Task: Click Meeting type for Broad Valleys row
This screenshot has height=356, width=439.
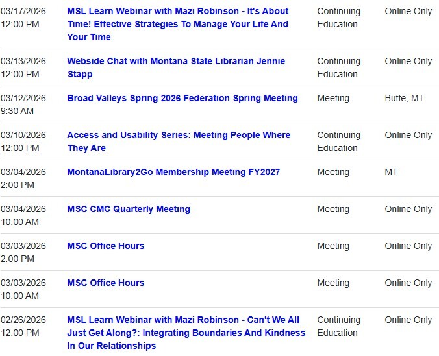Action: pos(333,98)
